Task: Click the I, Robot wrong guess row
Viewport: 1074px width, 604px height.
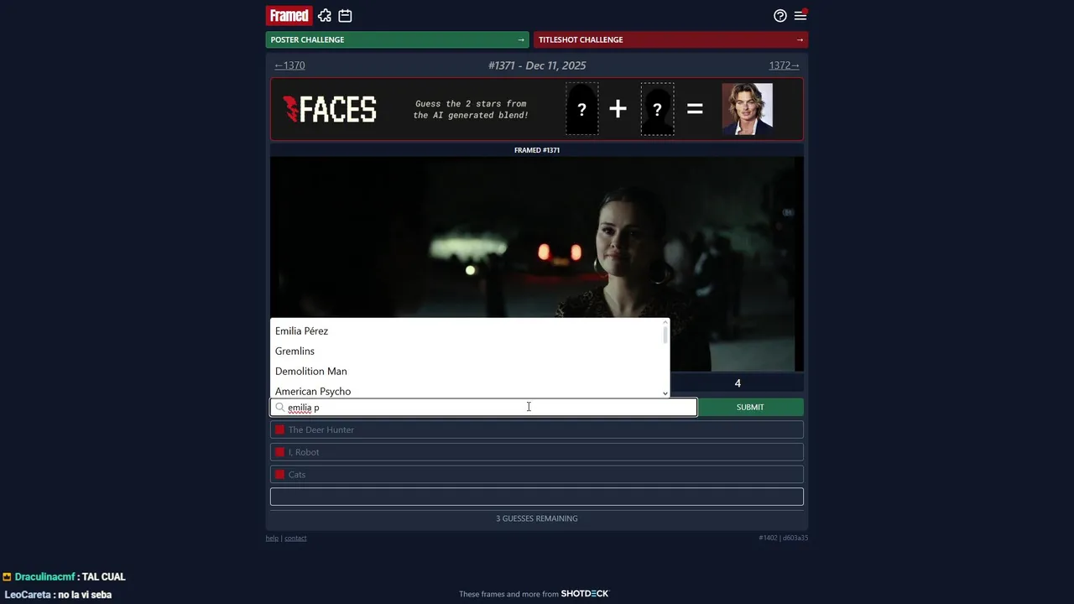Action: click(537, 452)
